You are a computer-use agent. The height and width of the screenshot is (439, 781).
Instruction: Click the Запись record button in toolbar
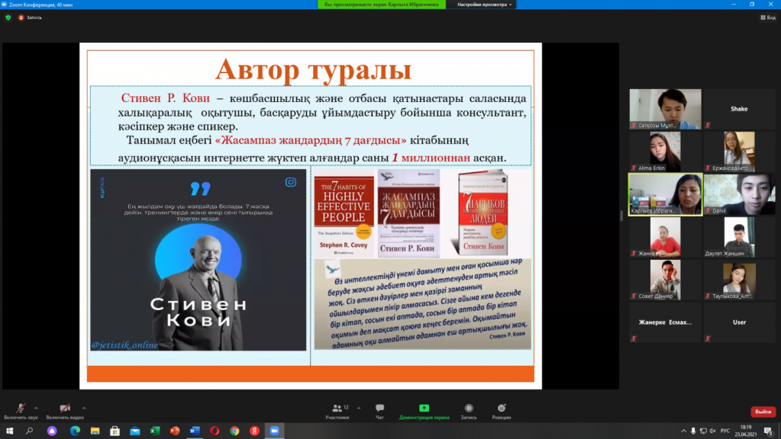tap(469, 412)
